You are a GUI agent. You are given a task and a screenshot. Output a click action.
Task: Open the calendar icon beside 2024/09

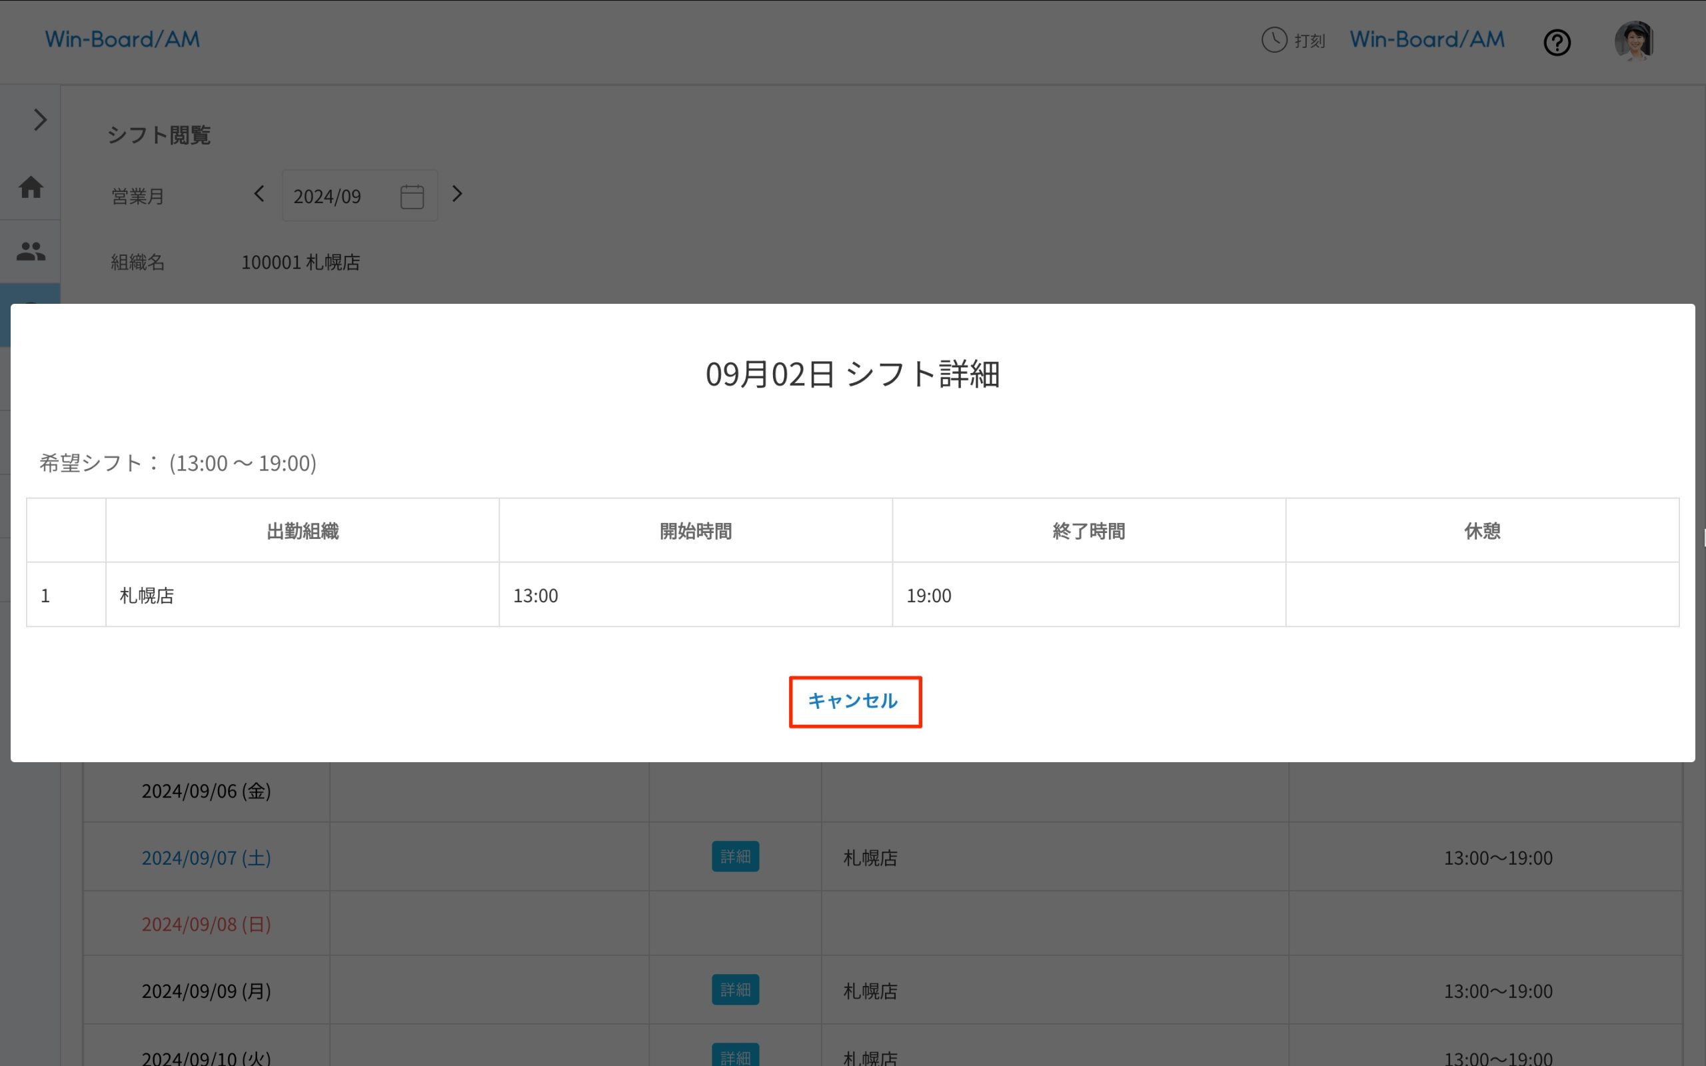412,195
